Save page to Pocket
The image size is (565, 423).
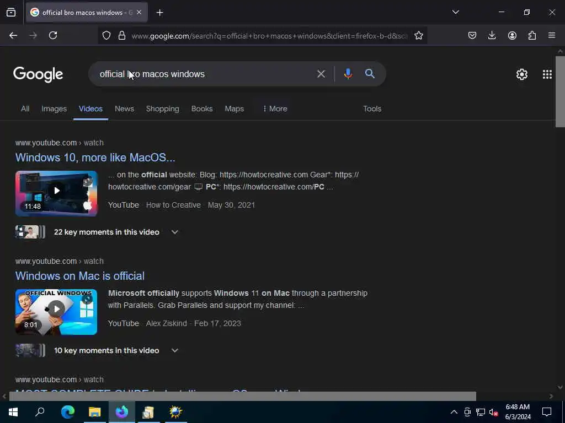[x=472, y=35]
